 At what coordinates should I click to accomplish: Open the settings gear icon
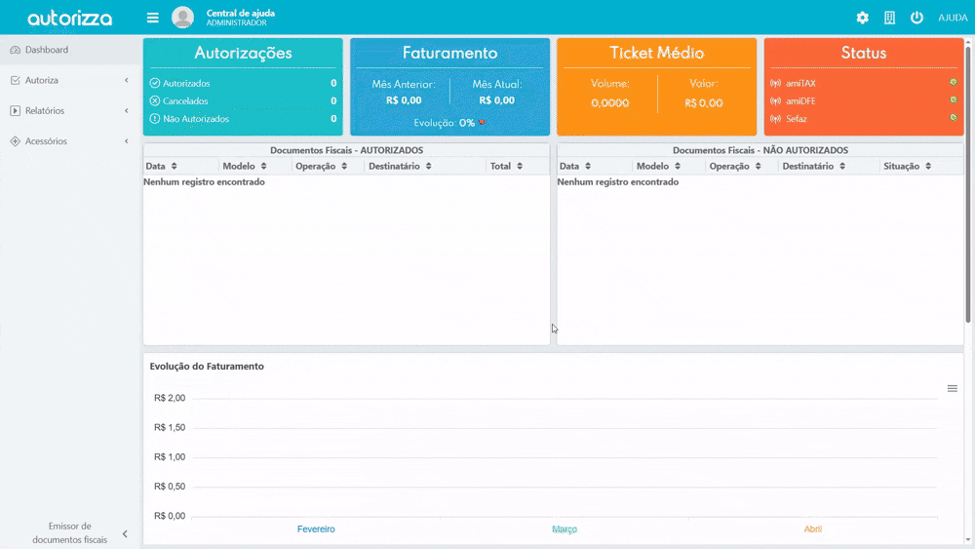(x=862, y=18)
